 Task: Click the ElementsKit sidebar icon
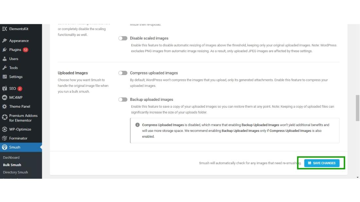[5, 29]
